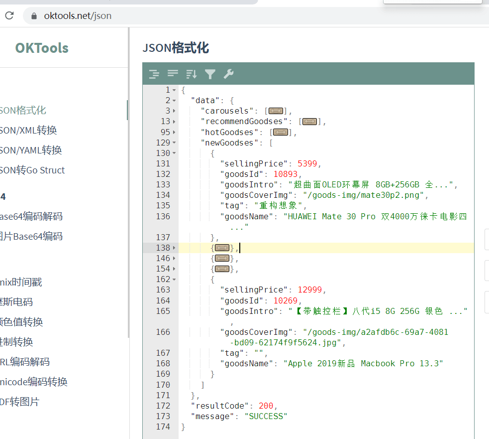Click the format JSON indent icon
Viewport: 489px width, 439px height.
[154, 74]
